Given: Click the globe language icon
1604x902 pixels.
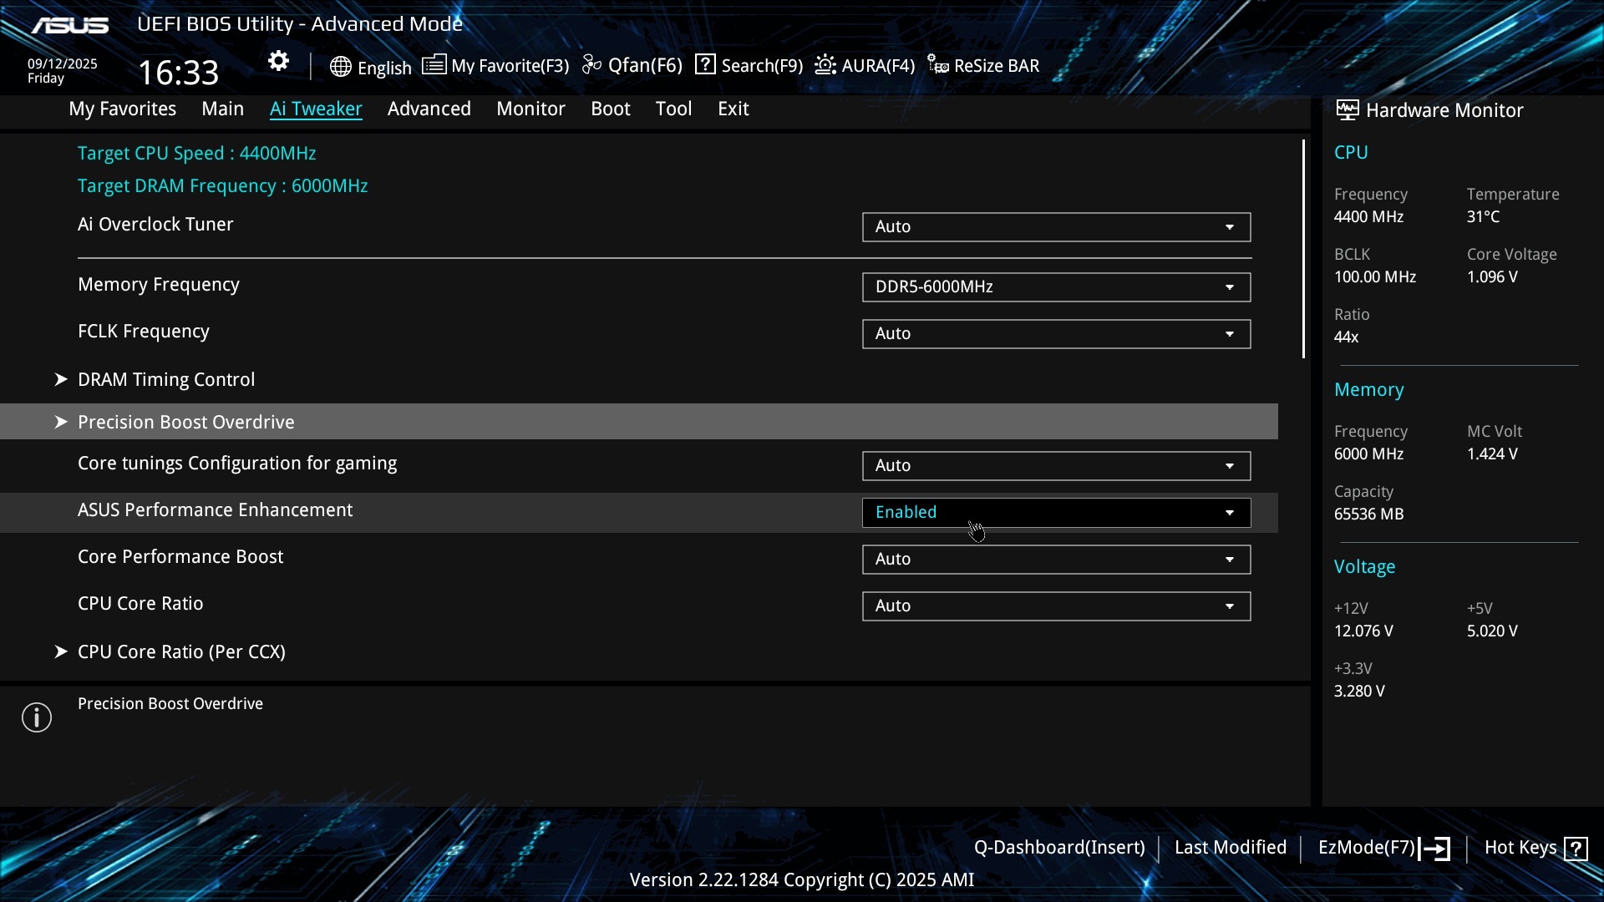Looking at the screenshot, I should tap(340, 67).
